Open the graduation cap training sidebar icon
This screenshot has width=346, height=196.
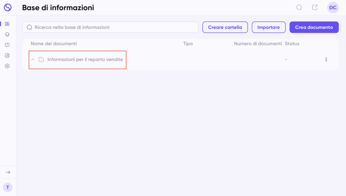pos(7,34)
